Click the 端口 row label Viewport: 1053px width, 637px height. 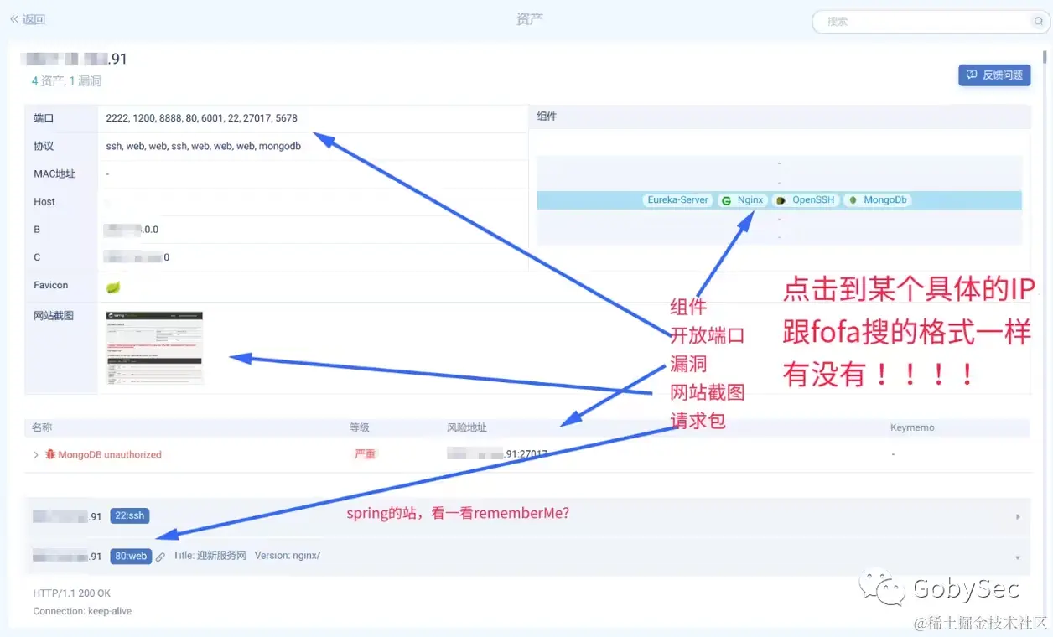pyautogui.click(x=44, y=118)
